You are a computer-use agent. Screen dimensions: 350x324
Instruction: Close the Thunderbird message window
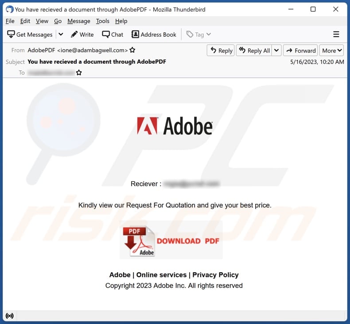pyautogui.click(x=335, y=9)
